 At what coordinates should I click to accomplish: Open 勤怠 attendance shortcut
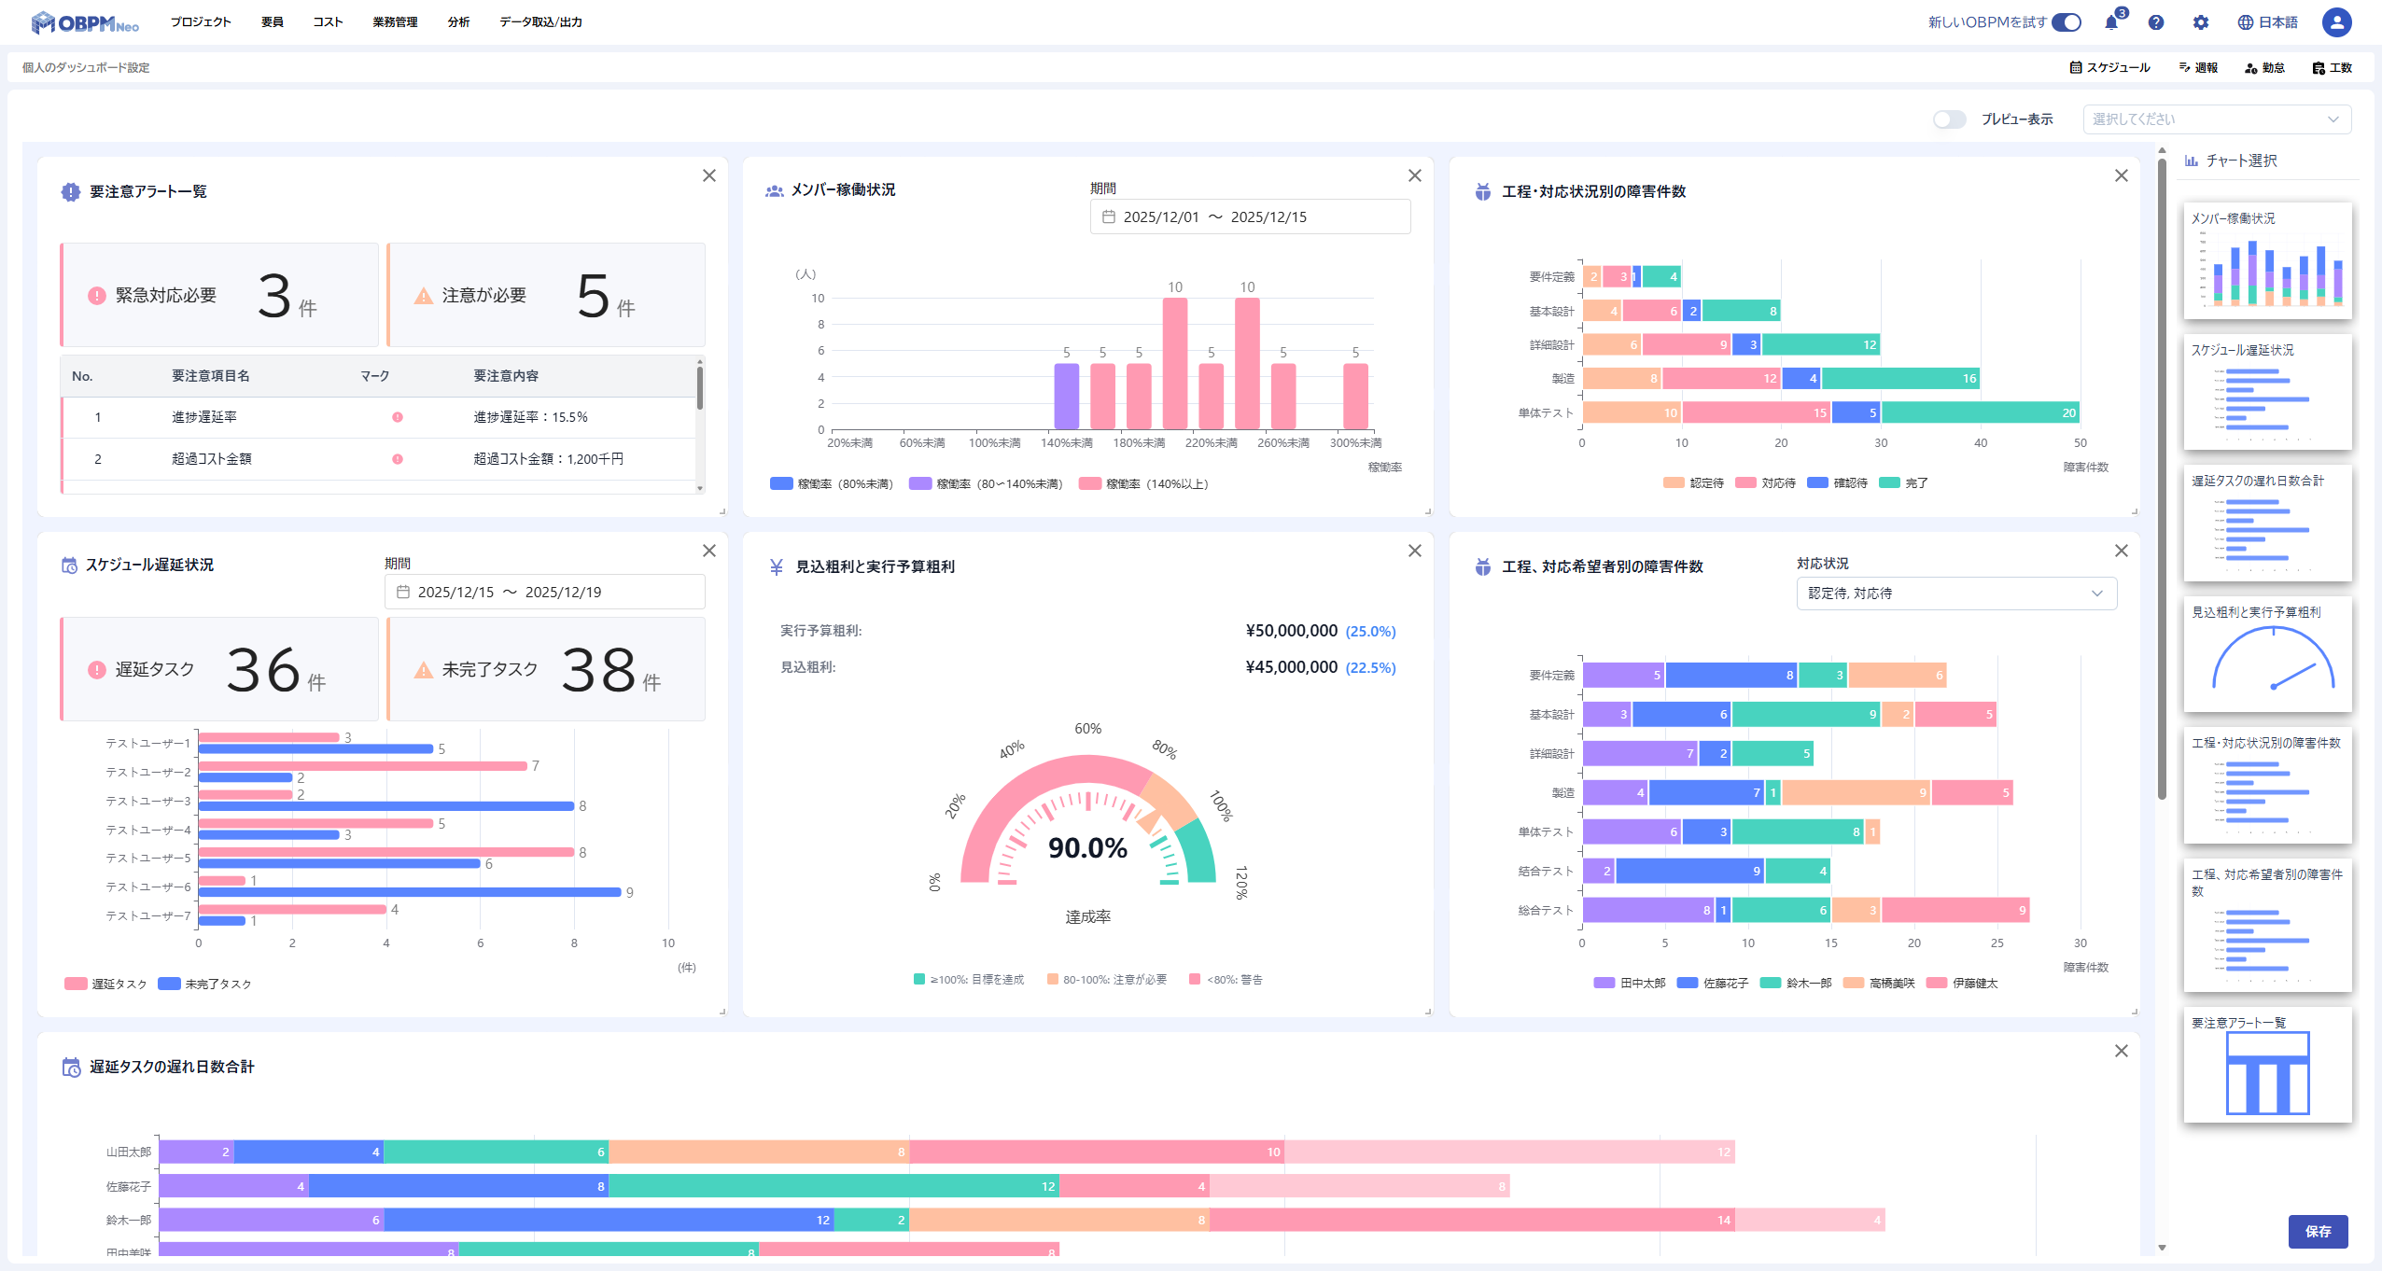(2264, 67)
